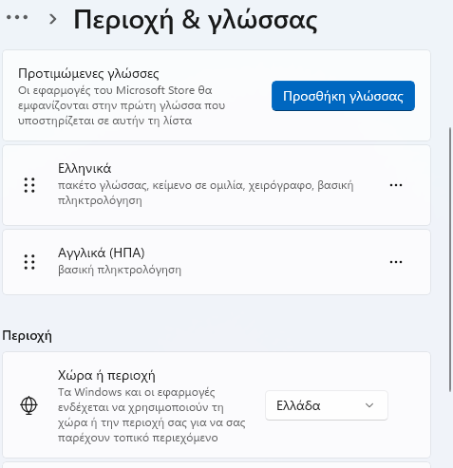Image resolution: width=453 pixels, height=468 pixels.
Task: Open more options for Ελληνικά language
Action: pos(396,185)
